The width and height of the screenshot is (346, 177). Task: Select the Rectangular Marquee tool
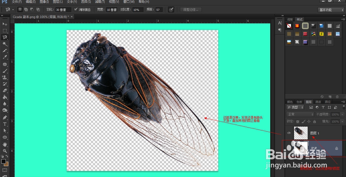click(4, 31)
